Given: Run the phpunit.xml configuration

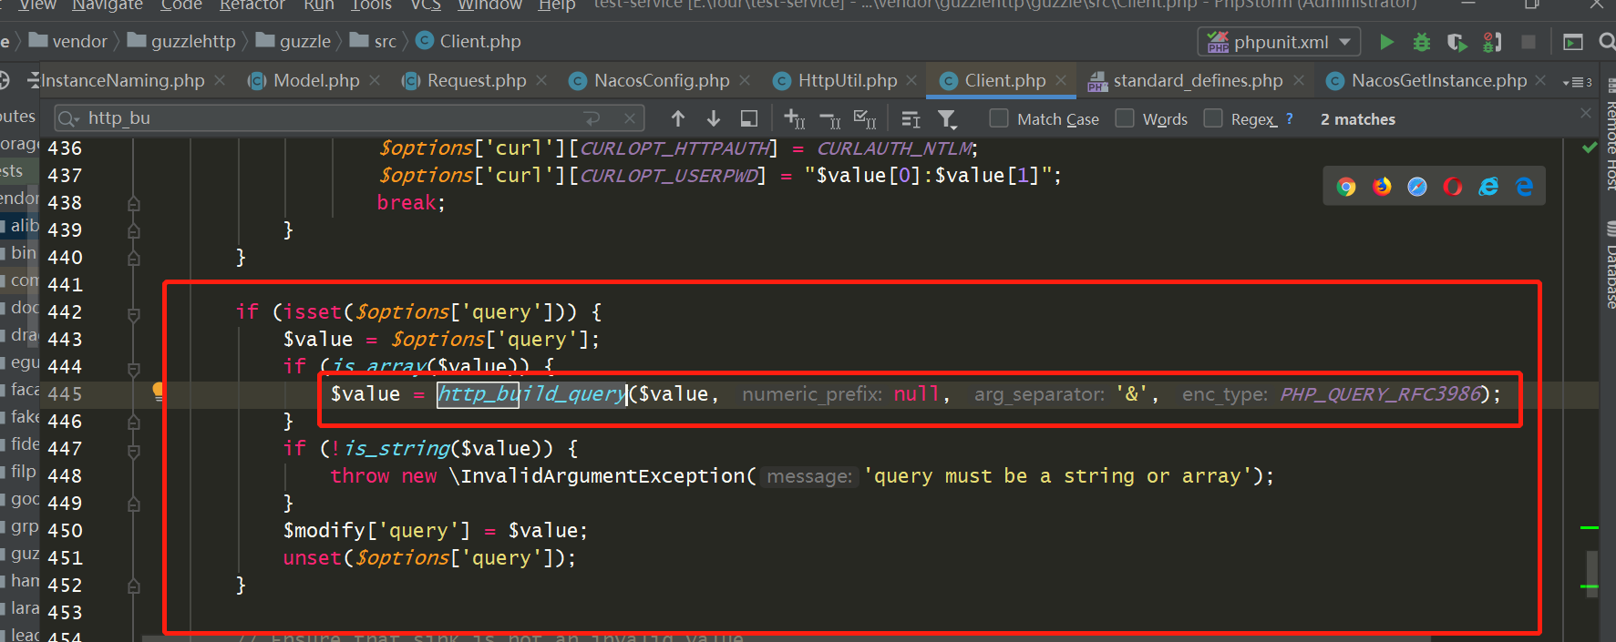Looking at the screenshot, I should pos(1386,42).
